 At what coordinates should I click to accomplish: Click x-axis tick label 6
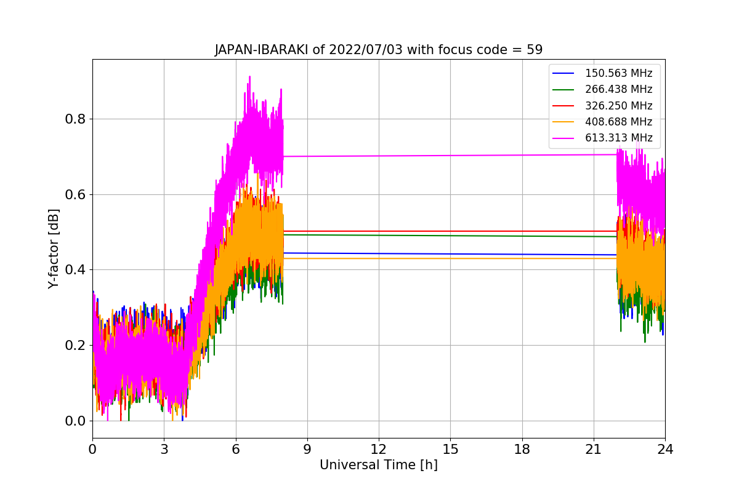point(235,450)
